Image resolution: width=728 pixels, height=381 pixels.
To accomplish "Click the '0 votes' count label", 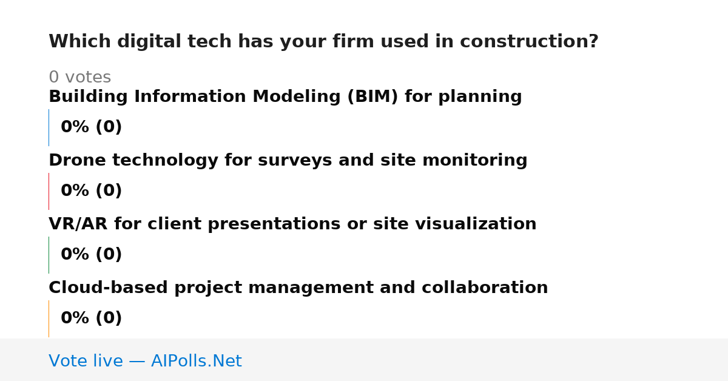I will tap(79, 78).
